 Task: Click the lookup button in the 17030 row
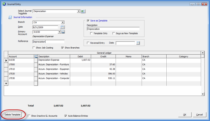(36, 79)
